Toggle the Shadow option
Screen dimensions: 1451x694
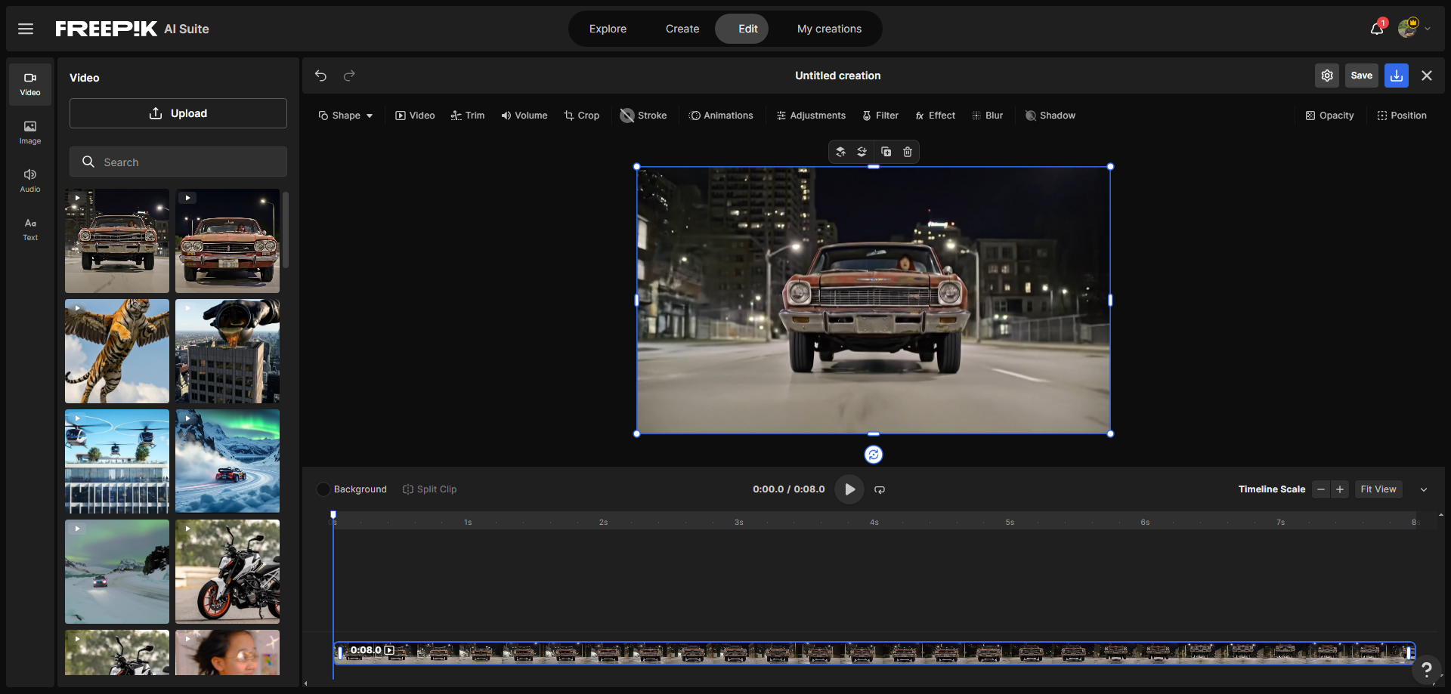[1050, 116]
